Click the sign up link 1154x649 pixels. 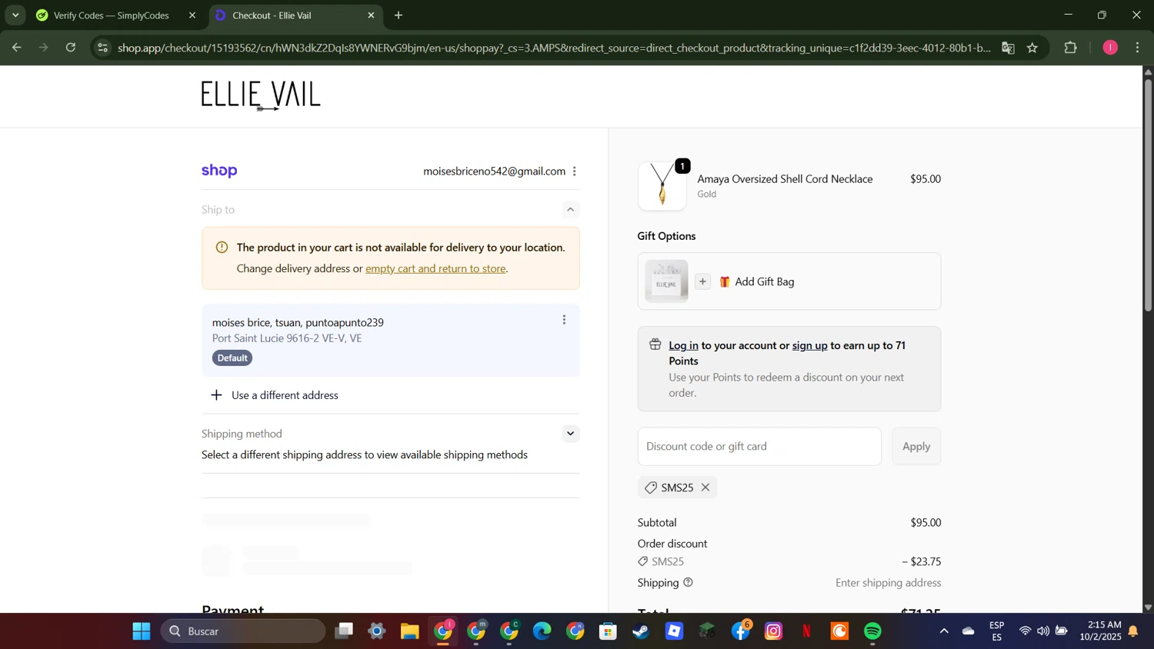click(x=809, y=345)
